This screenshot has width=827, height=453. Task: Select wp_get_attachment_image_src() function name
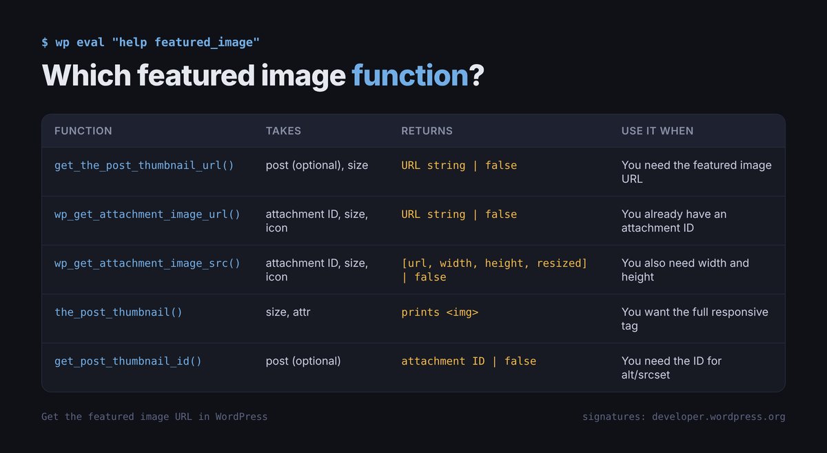pos(147,263)
